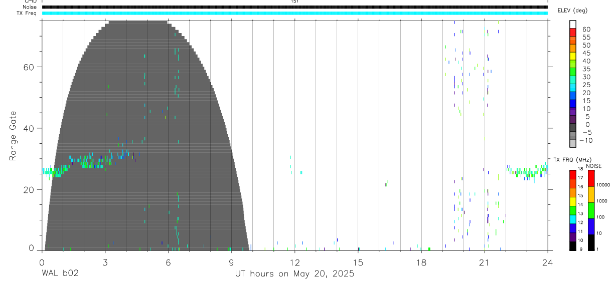Pick the green 13–14 MHz TX frequency swatch

pos(572,210)
